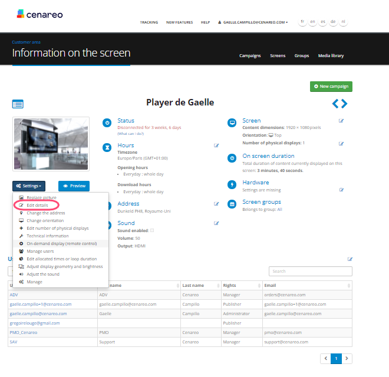Click edit icon next to Number of physical displays
Image resolution: width=389 pixels, height=377 pixels.
341,143
